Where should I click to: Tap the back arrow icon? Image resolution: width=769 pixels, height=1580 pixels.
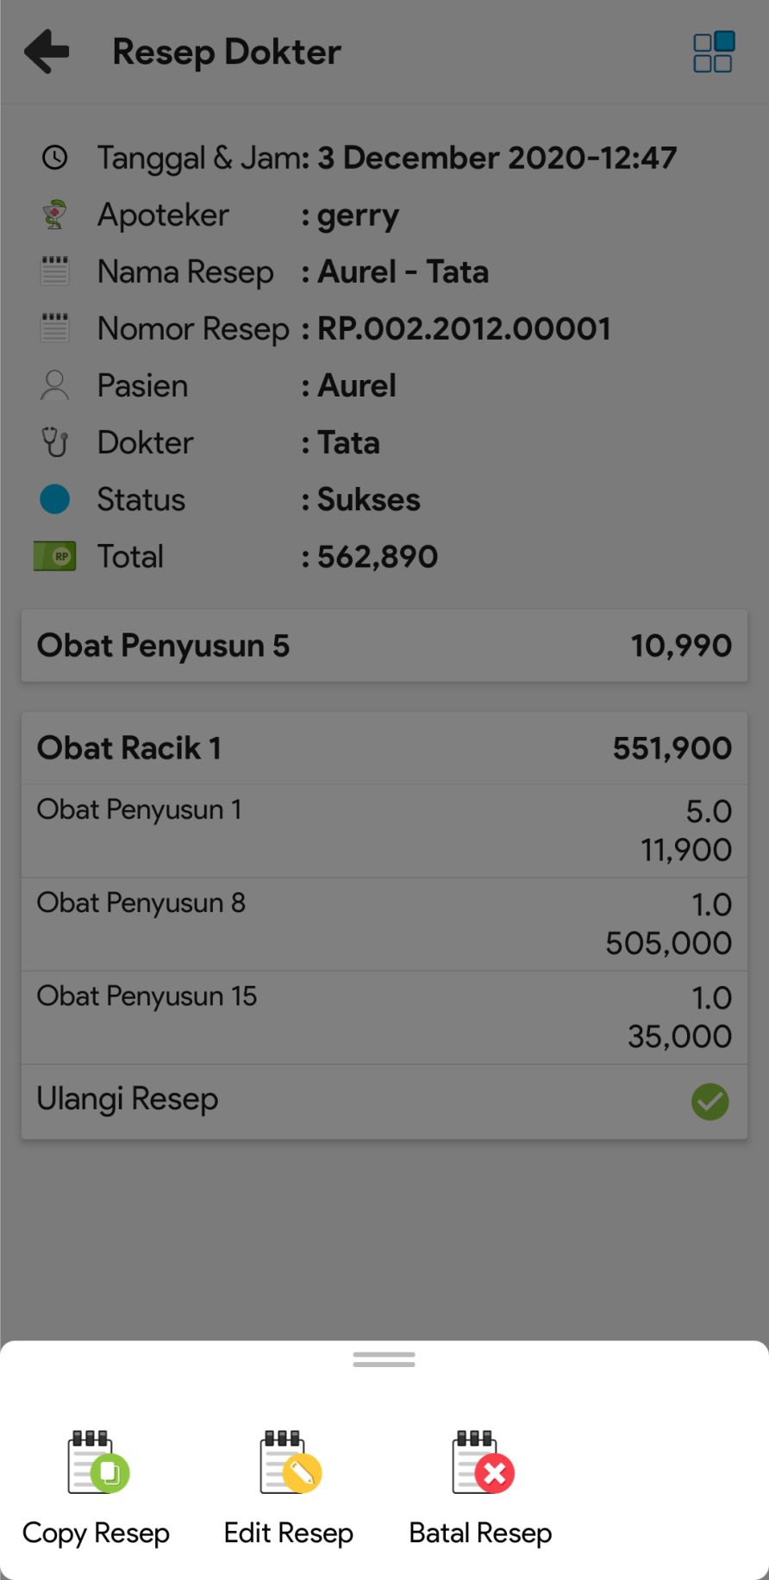coord(47,52)
